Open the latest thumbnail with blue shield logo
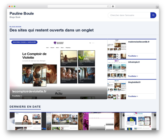This screenshot has width=166, height=140. click(x=138, y=121)
